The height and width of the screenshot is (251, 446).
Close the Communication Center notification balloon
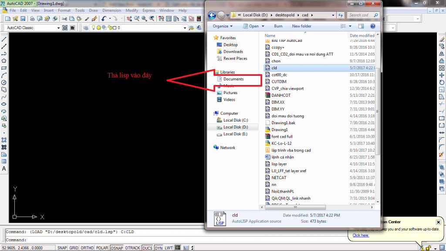[x=438, y=222]
